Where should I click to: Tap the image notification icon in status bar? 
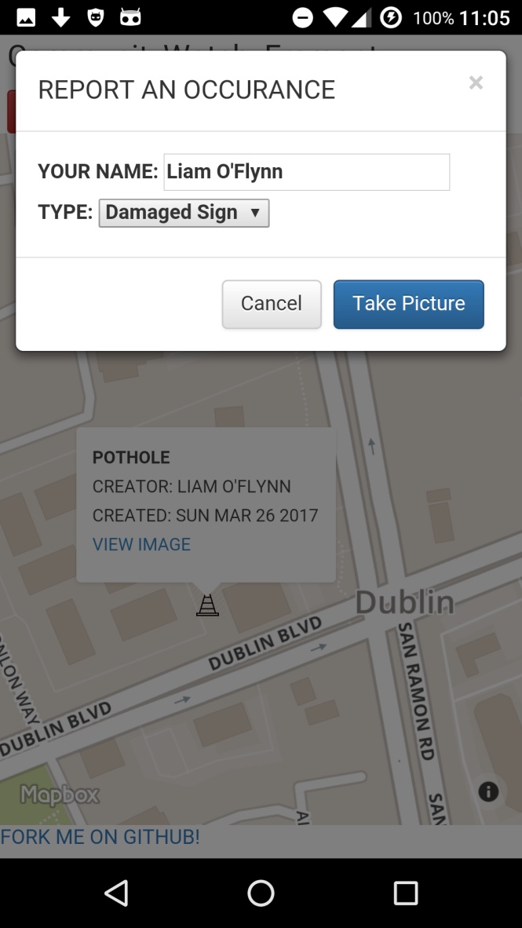(x=26, y=18)
